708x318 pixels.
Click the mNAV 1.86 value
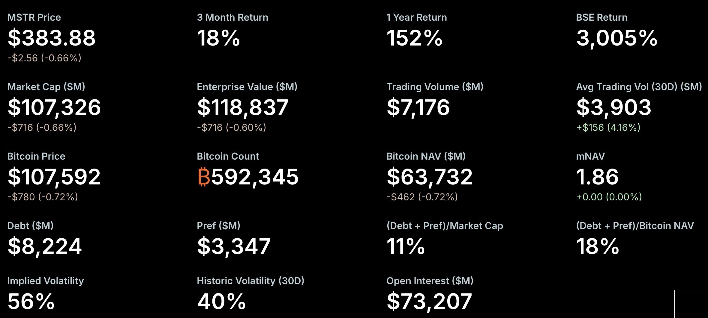click(x=597, y=177)
